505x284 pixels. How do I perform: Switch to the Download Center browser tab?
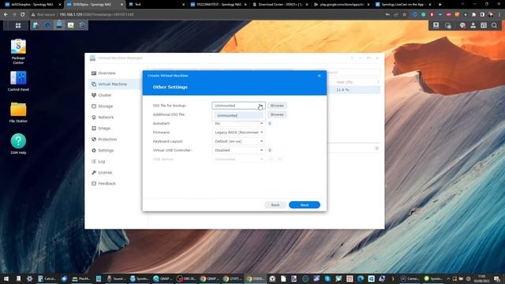[x=280, y=5]
